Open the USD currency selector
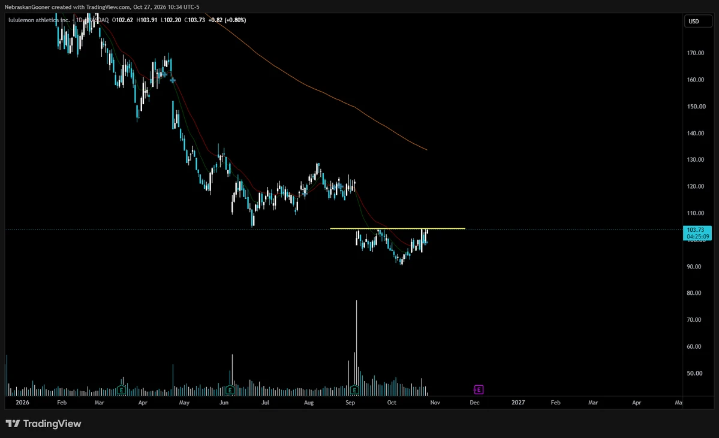719x438 pixels. point(699,21)
